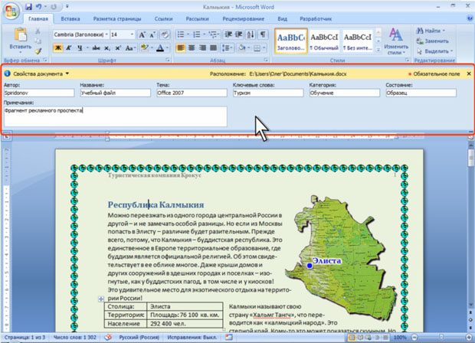
Task: Apply superscript formatting
Action: [118, 48]
